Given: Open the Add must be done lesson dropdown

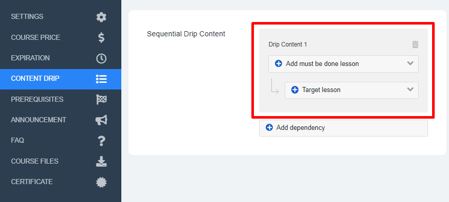Looking at the screenshot, I should coord(344,64).
